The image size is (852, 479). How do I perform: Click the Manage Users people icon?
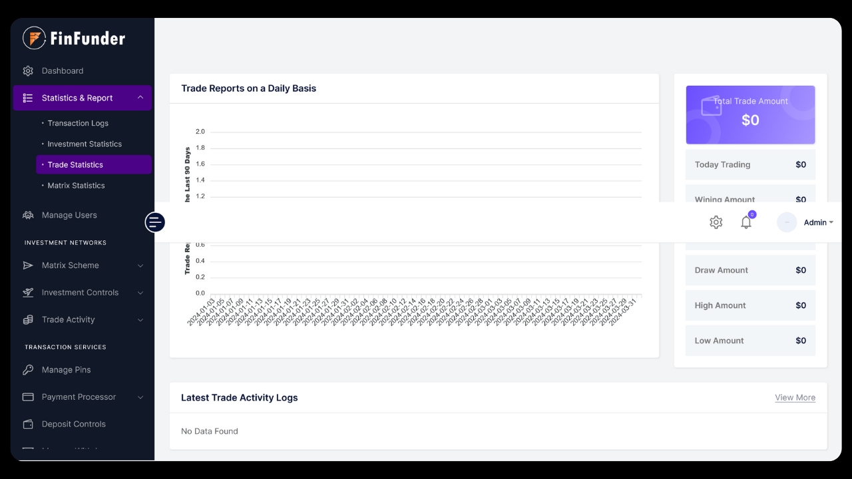pos(28,216)
